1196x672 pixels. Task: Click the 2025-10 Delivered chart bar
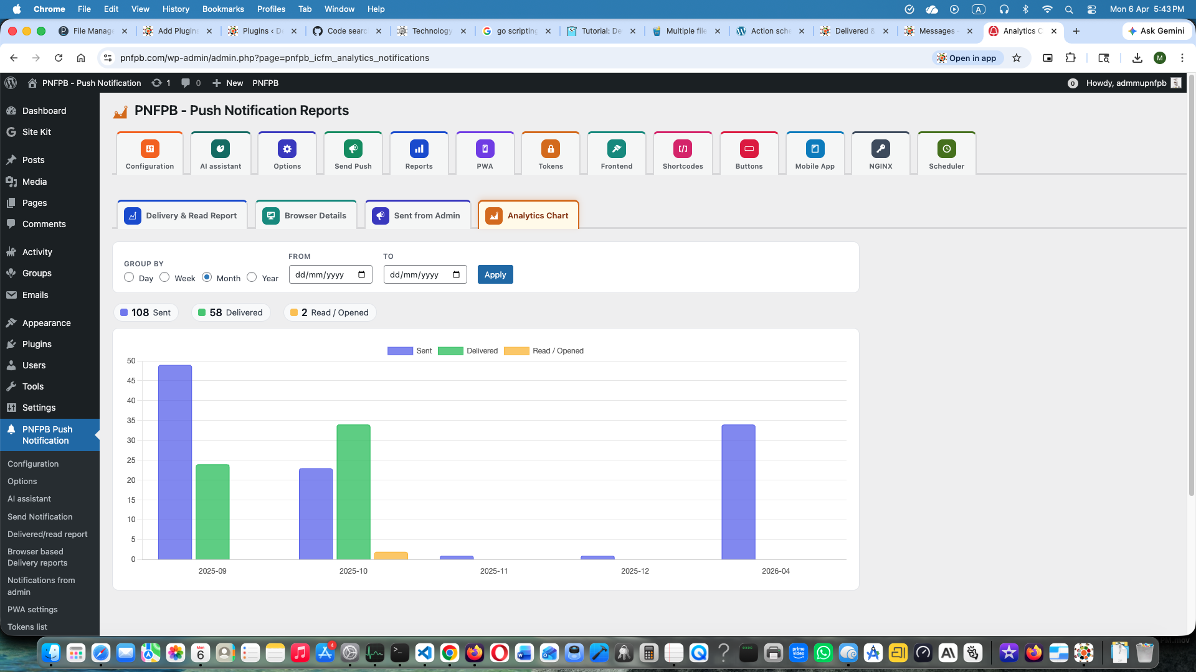(353, 492)
